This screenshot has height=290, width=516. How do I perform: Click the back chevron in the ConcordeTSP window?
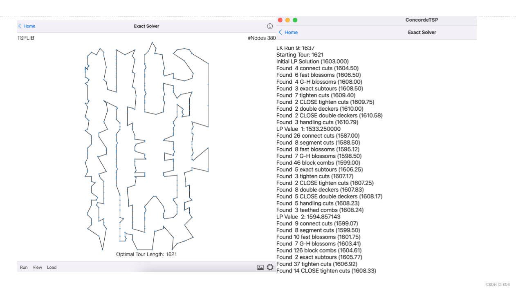[280, 32]
